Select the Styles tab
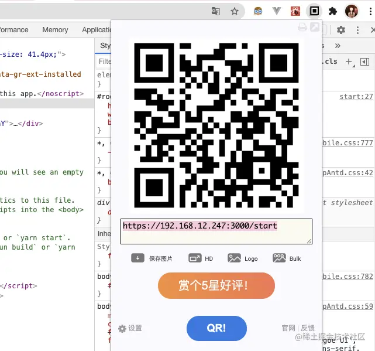Viewport: 375px width, 351px height. tap(105, 46)
